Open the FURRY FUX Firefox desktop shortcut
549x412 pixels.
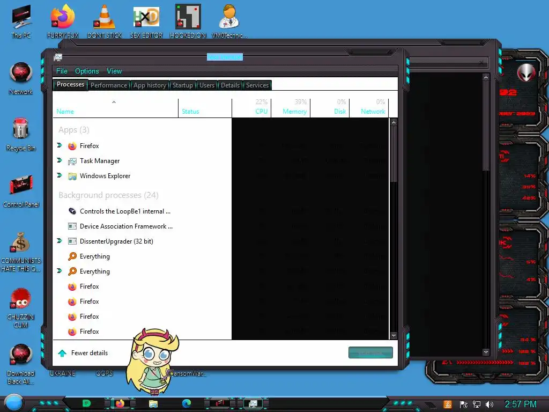(63, 21)
